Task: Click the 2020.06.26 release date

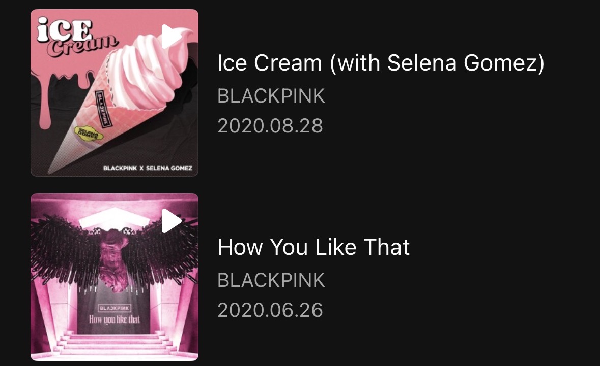Action: 270,310
